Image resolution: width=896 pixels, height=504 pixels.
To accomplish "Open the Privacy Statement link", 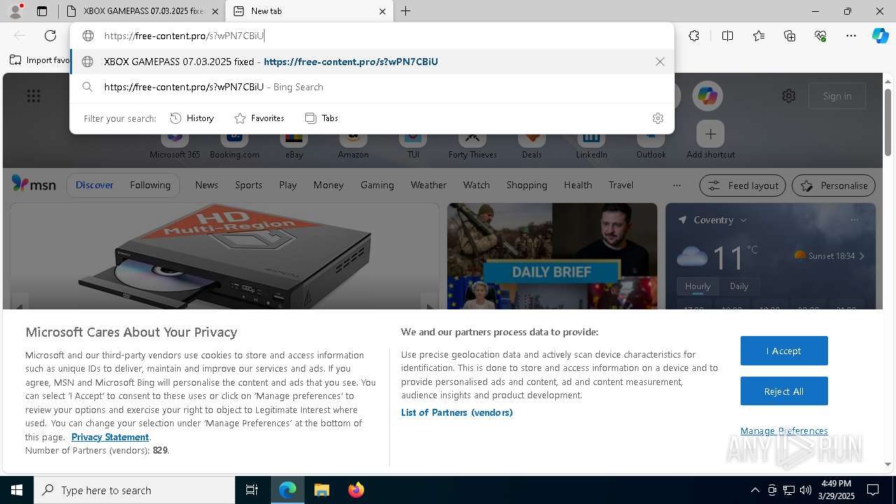I will 110,437.
